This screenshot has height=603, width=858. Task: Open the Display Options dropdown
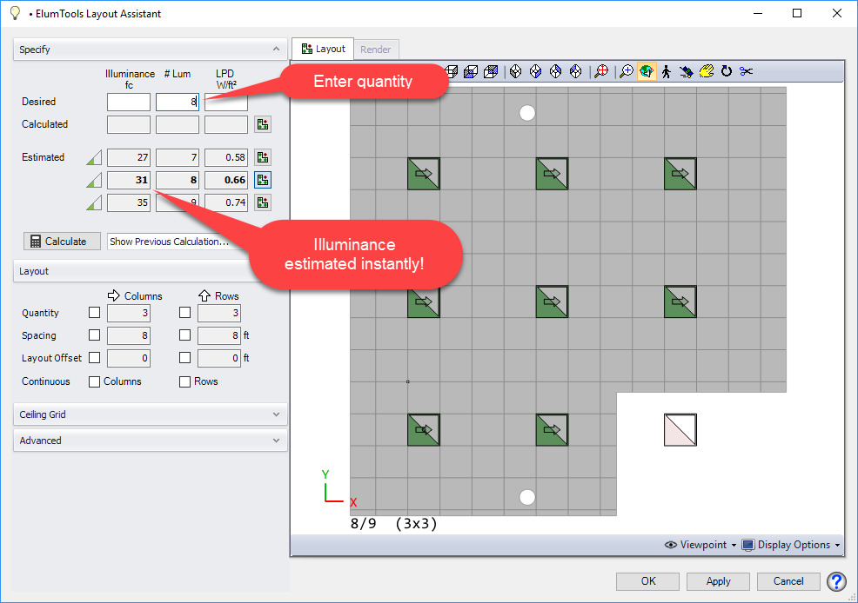(792, 545)
